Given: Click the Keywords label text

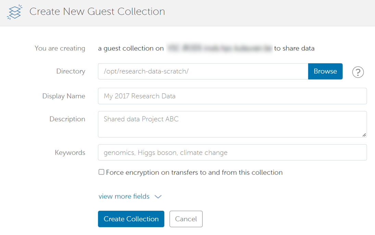Looking at the screenshot, I should (70, 152).
